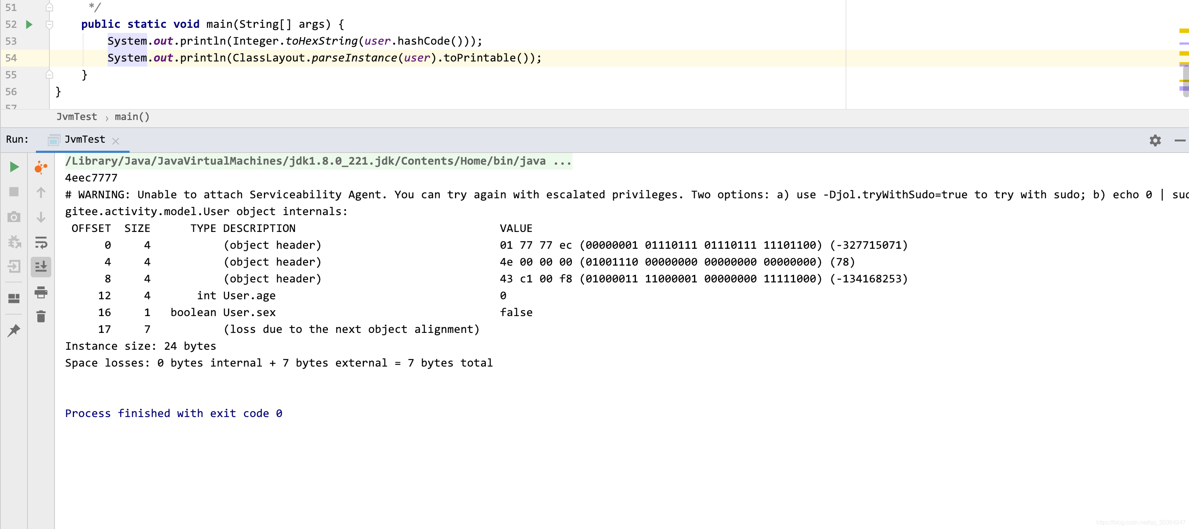The height and width of the screenshot is (529, 1189).
Task: Navigate down the stack trace
Action: click(41, 217)
